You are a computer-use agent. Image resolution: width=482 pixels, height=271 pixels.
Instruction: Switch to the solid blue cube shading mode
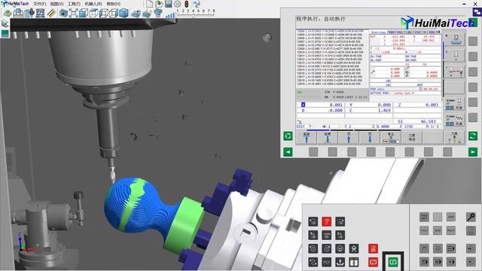(124, 14)
